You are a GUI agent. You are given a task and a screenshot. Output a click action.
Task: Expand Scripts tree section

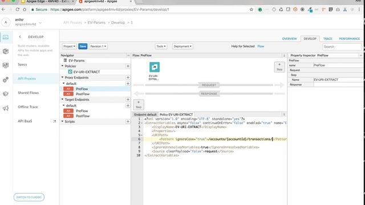[x=62, y=121]
